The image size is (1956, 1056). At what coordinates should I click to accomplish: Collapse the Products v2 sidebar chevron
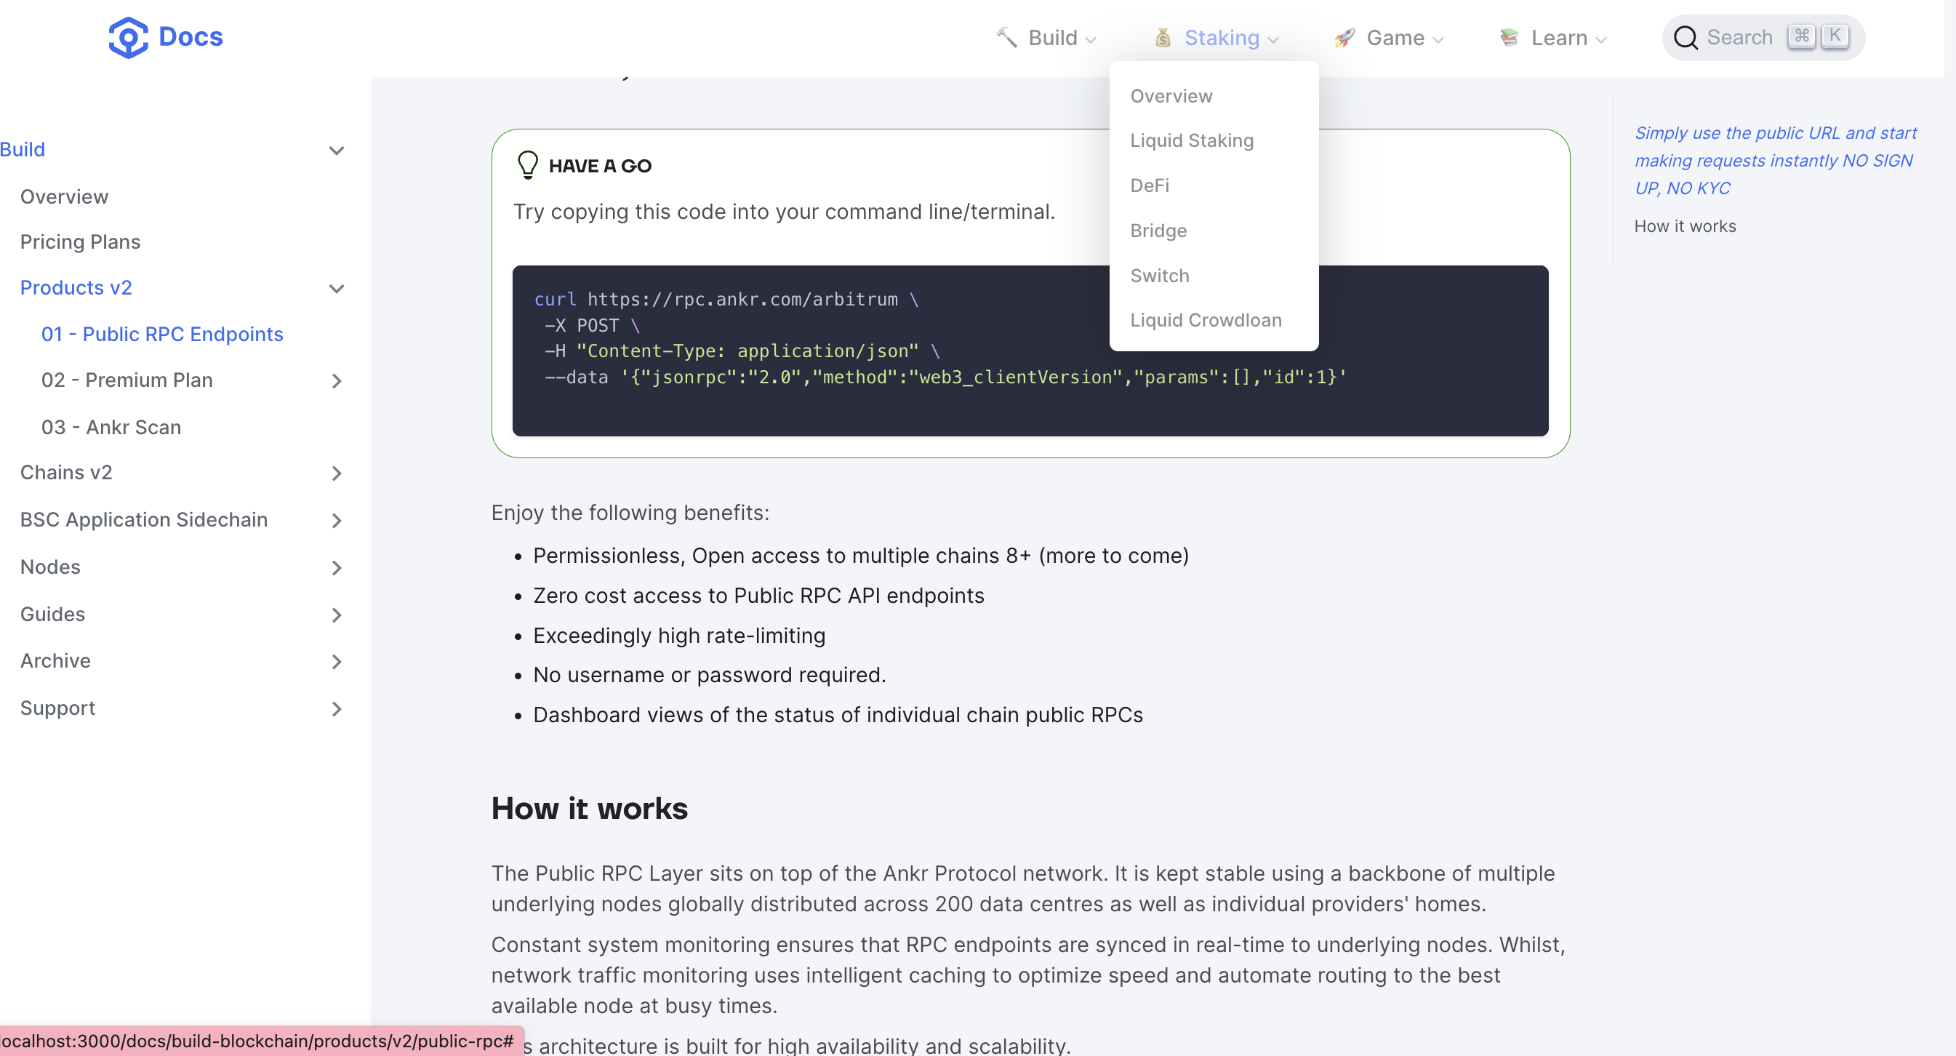pyautogui.click(x=337, y=289)
